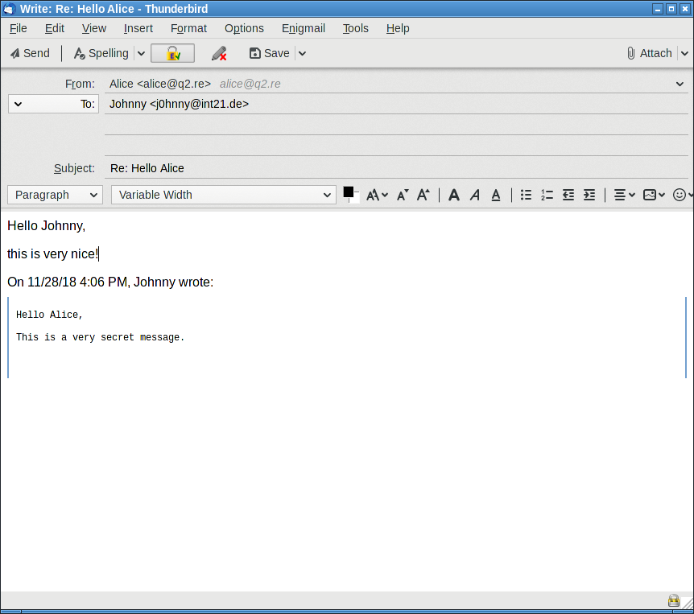Open the Paragraph style dropdown

pos(55,195)
